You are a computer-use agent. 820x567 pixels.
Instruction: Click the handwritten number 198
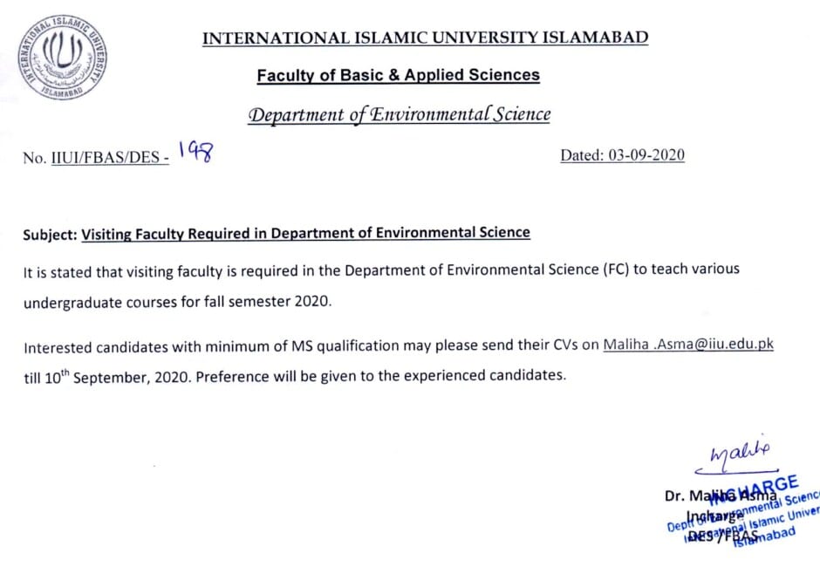pyautogui.click(x=195, y=152)
